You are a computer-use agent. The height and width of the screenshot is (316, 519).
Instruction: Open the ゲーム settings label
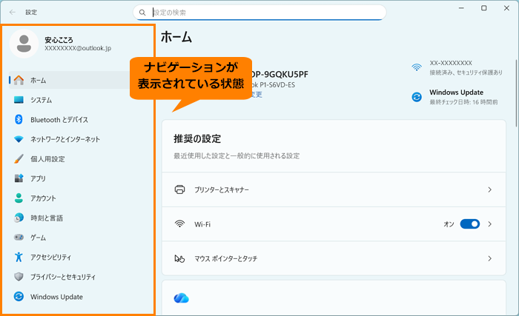click(x=38, y=238)
